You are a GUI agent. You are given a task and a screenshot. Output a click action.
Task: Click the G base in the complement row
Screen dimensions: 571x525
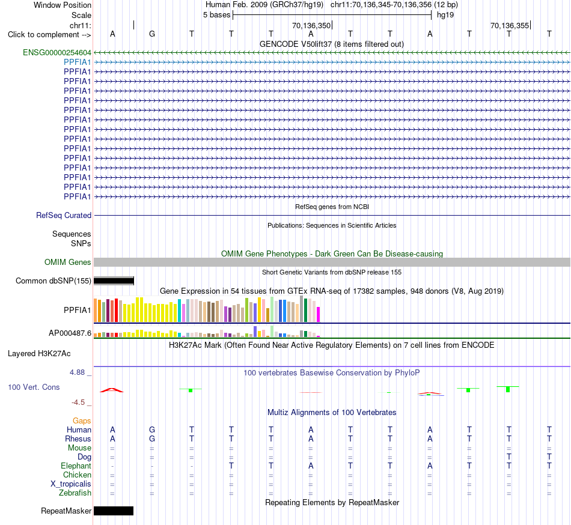click(152, 34)
